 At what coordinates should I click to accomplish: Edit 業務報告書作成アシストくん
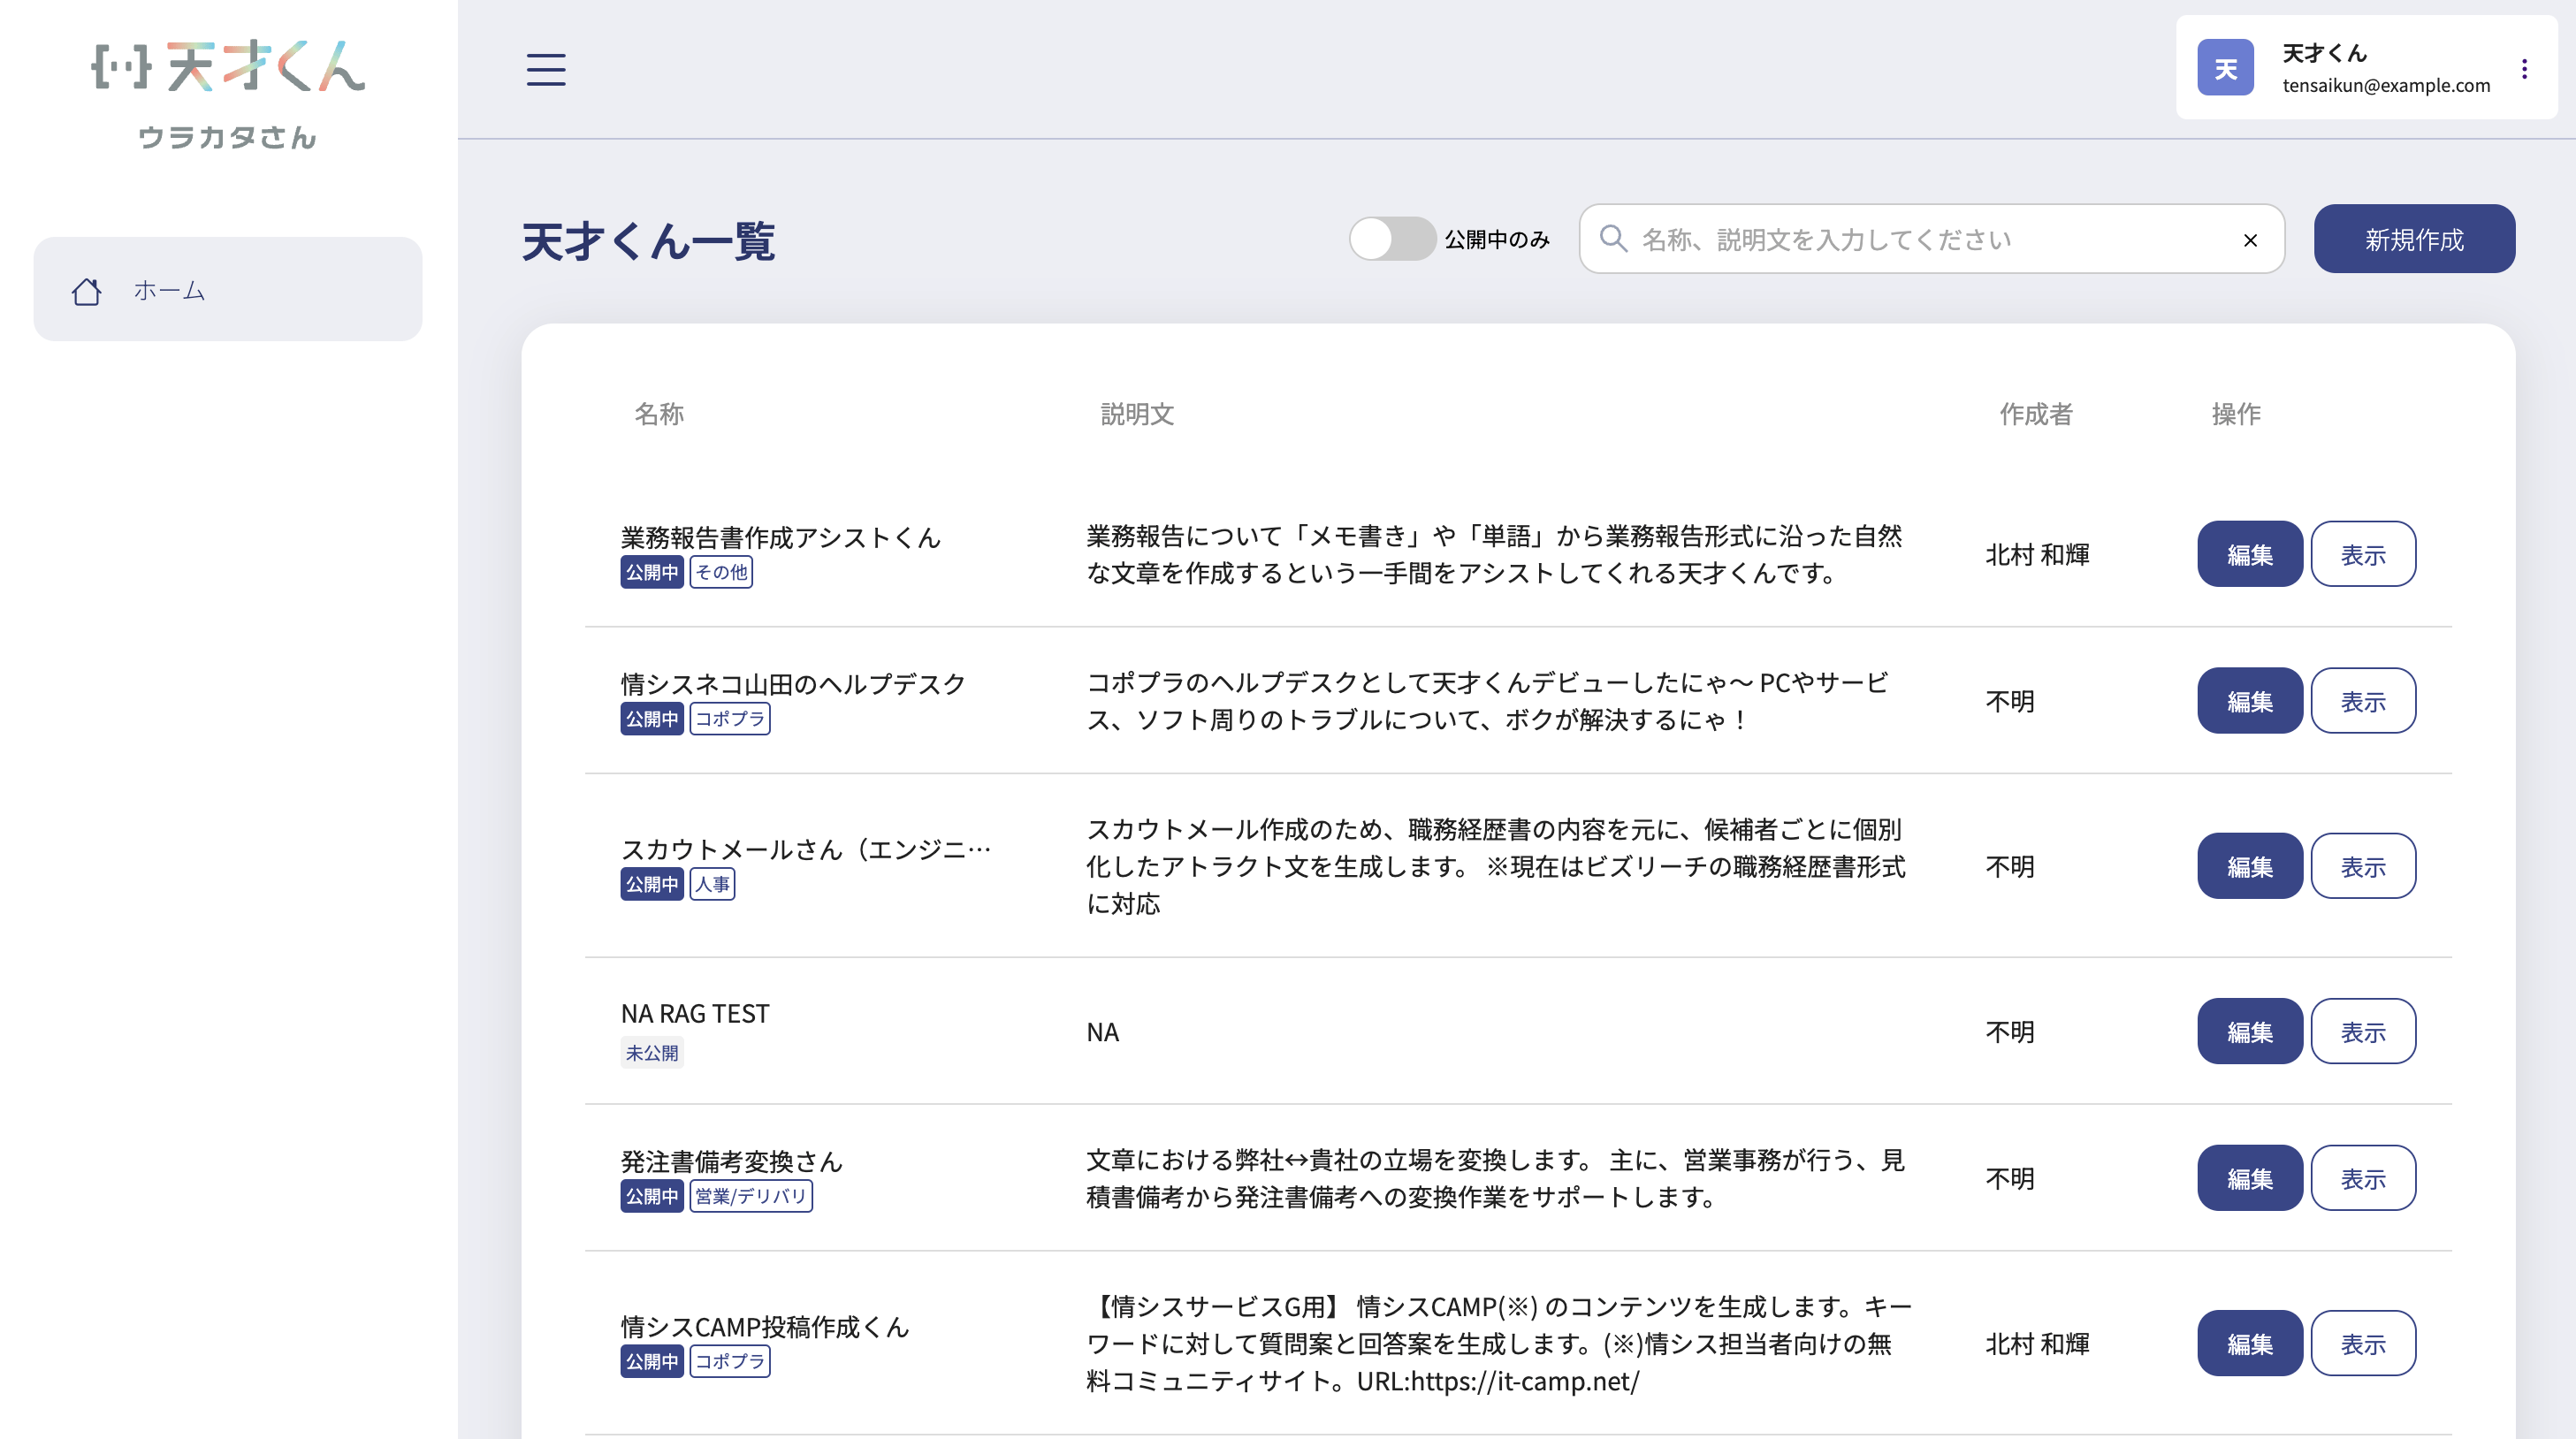pos(2249,554)
